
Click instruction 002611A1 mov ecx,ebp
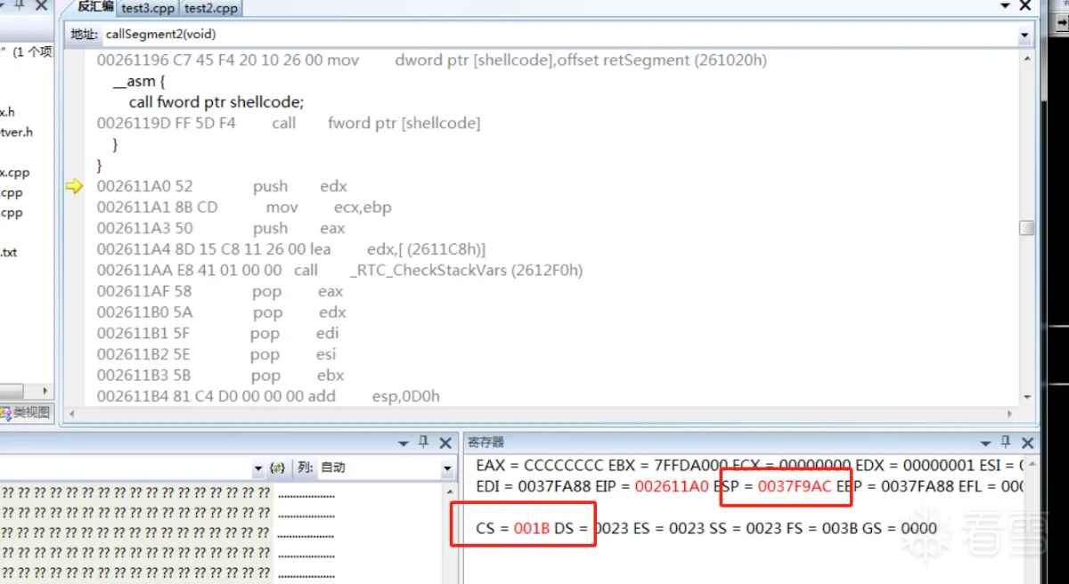(x=244, y=207)
